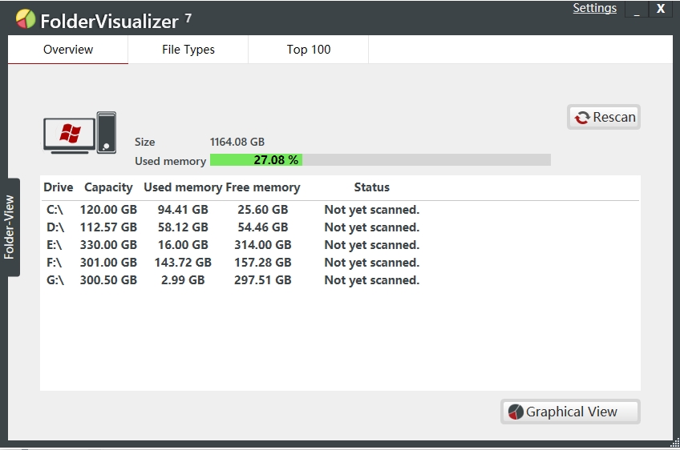This screenshot has height=450, width=680.
Task: Click the G:\ row's Not yet scanned status
Action: point(372,280)
